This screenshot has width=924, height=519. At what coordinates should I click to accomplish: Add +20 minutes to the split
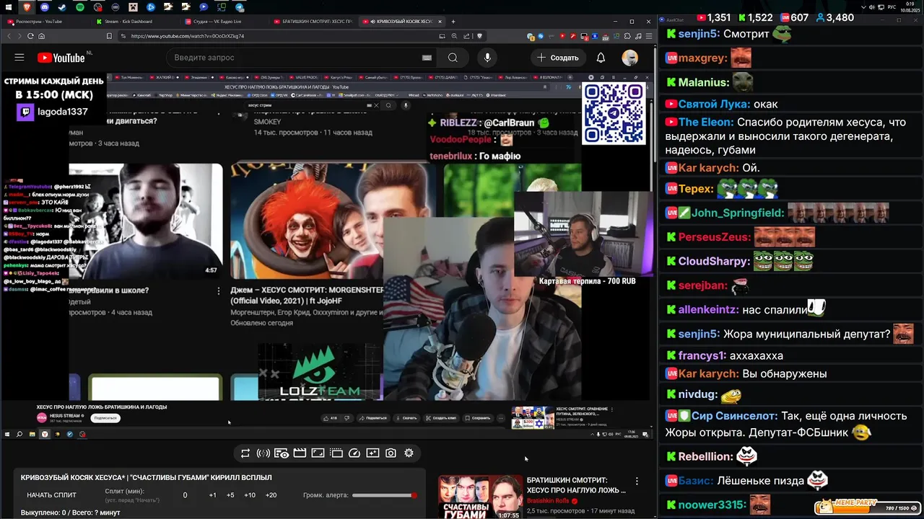[271, 495]
